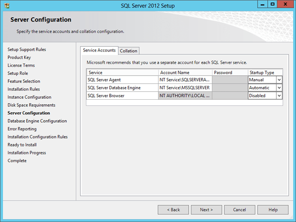Click the Service column header

pos(122,73)
